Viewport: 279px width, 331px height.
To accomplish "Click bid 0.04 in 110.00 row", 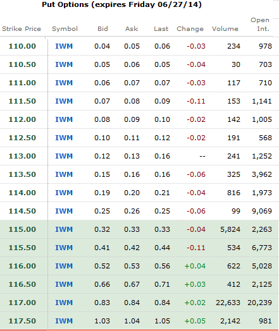I will pos(102,46).
